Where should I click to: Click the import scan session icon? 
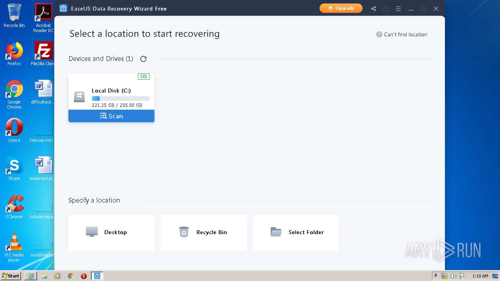tap(386, 9)
